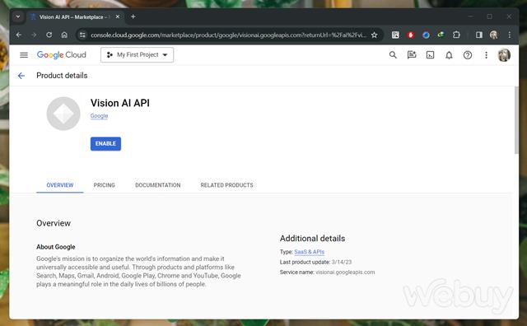The width and height of the screenshot is (527, 326).
Task: Open the first extension icon in toolbar
Action: point(395,35)
